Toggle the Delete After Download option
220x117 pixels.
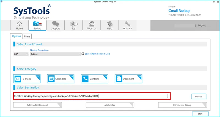click(37, 105)
